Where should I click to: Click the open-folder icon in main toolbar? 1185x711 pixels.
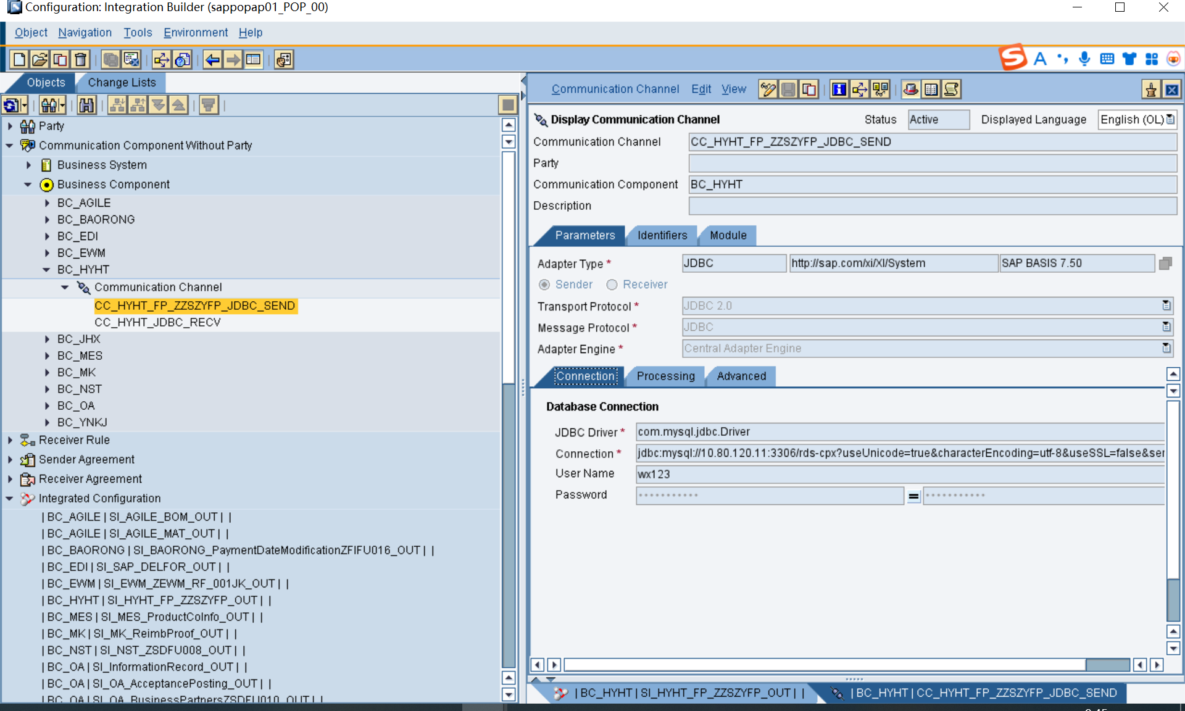pos(39,59)
